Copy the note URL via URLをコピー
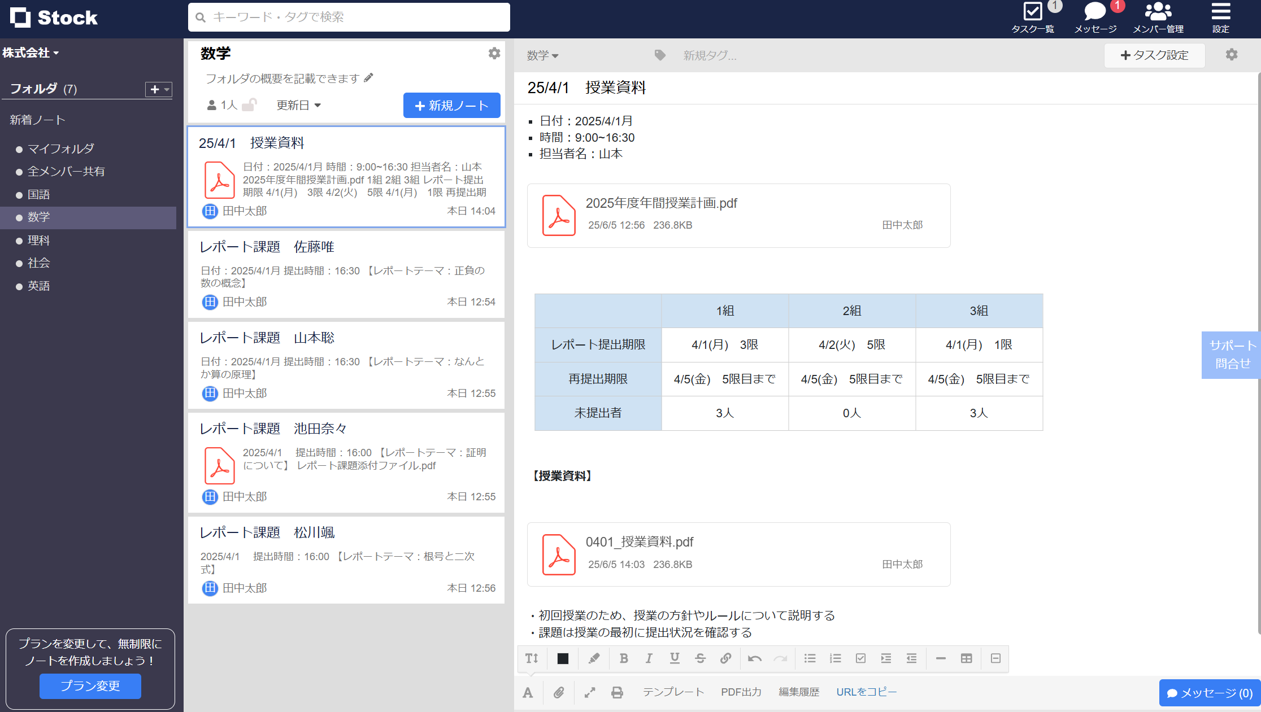The height and width of the screenshot is (712, 1261). pyautogui.click(x=866, y=692)
